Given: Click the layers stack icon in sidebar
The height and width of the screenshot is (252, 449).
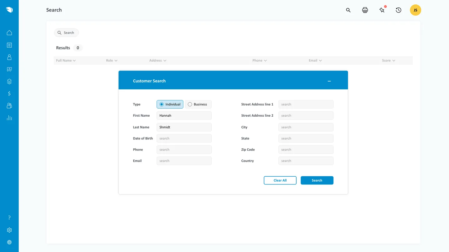Looking at the screenshot, I should [9, 81].
